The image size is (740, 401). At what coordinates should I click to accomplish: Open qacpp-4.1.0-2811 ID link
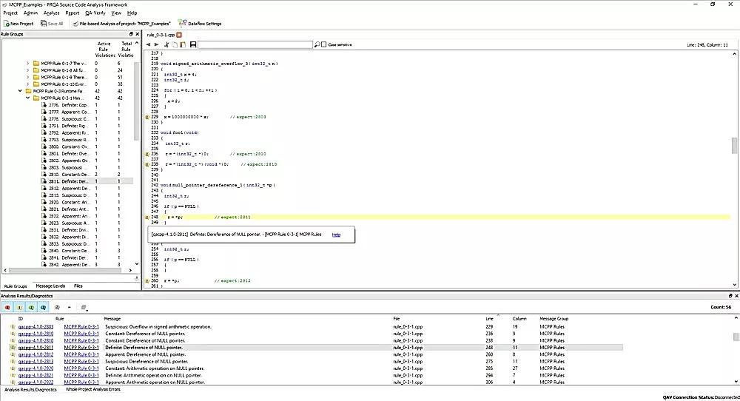click(x=36, y=347)
